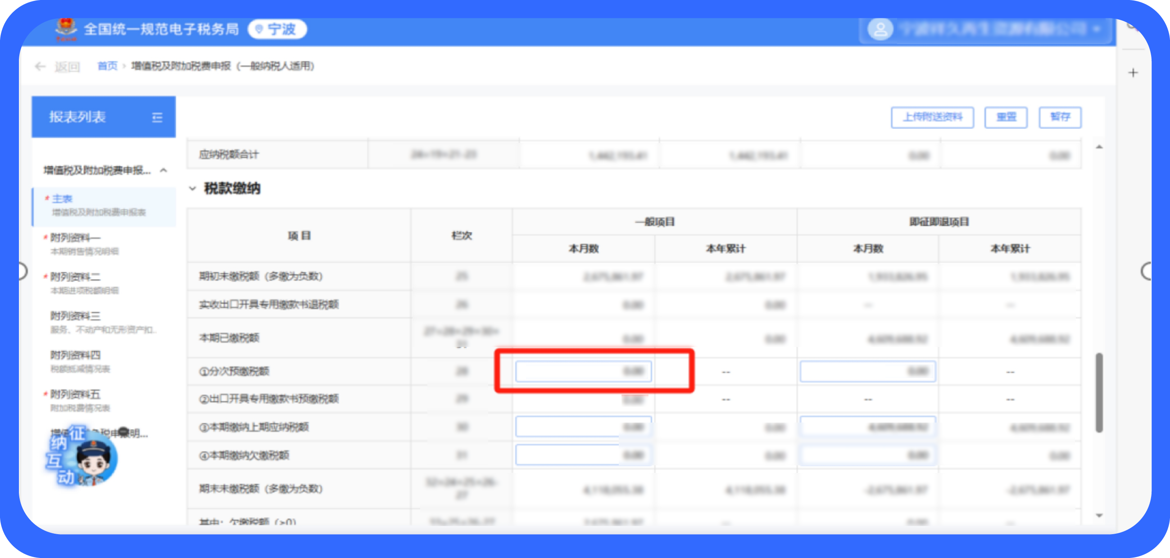Image resolution: width=1170 pixels, height=558 pixels.
Task: Collapse 增值税及附加税费申报 tree group
Action: [x=164, y=171]
